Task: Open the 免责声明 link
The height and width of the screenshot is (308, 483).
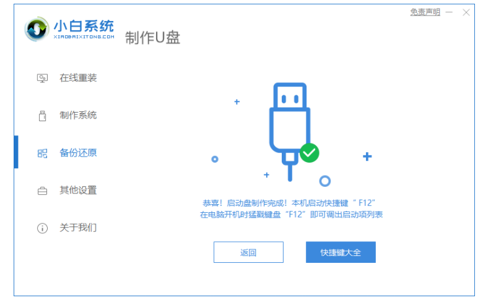Action: point(425,12)
